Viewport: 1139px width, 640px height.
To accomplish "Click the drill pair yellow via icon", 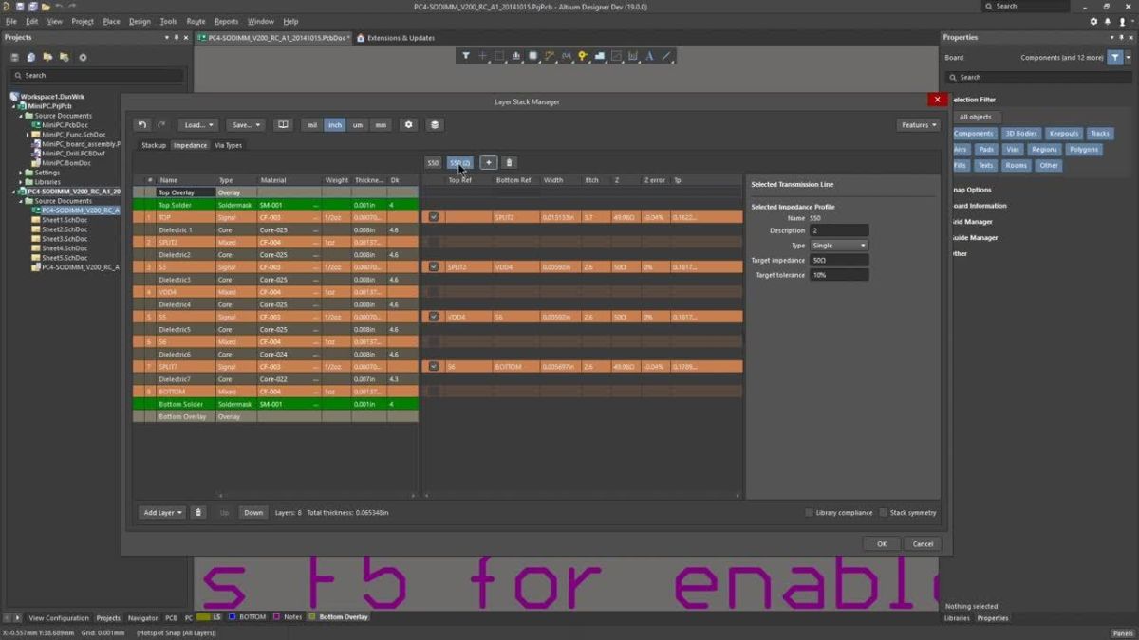I will (x=583, y=56).
